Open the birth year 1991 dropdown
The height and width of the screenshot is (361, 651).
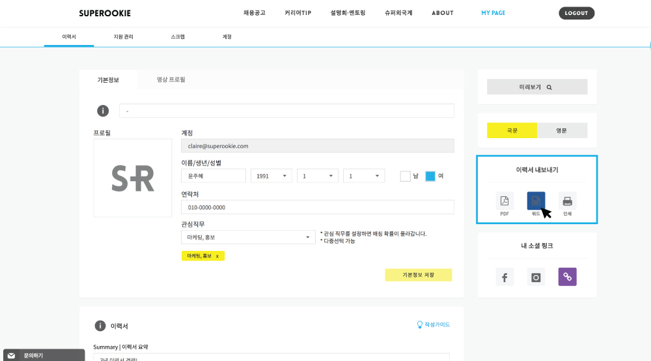[x=271, y=176]
